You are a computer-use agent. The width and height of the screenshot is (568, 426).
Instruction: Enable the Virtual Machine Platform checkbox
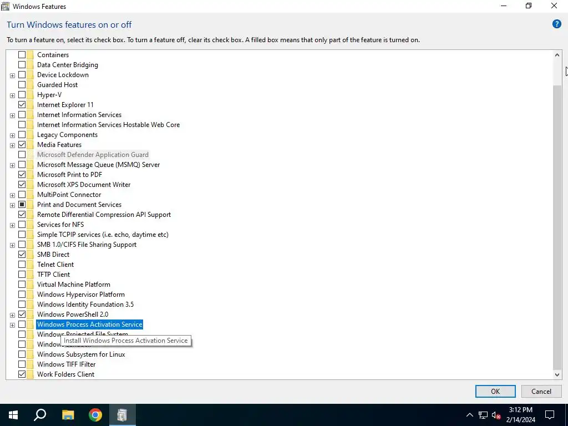(22, 285)
